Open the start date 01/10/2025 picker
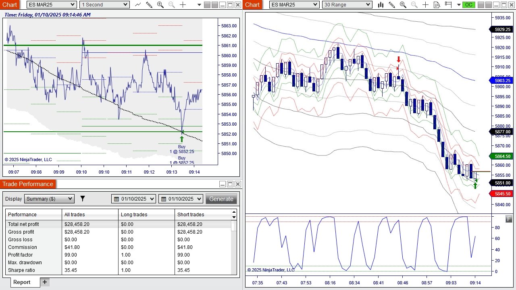Screen dimensions: 516x290 tap(133, 199)
